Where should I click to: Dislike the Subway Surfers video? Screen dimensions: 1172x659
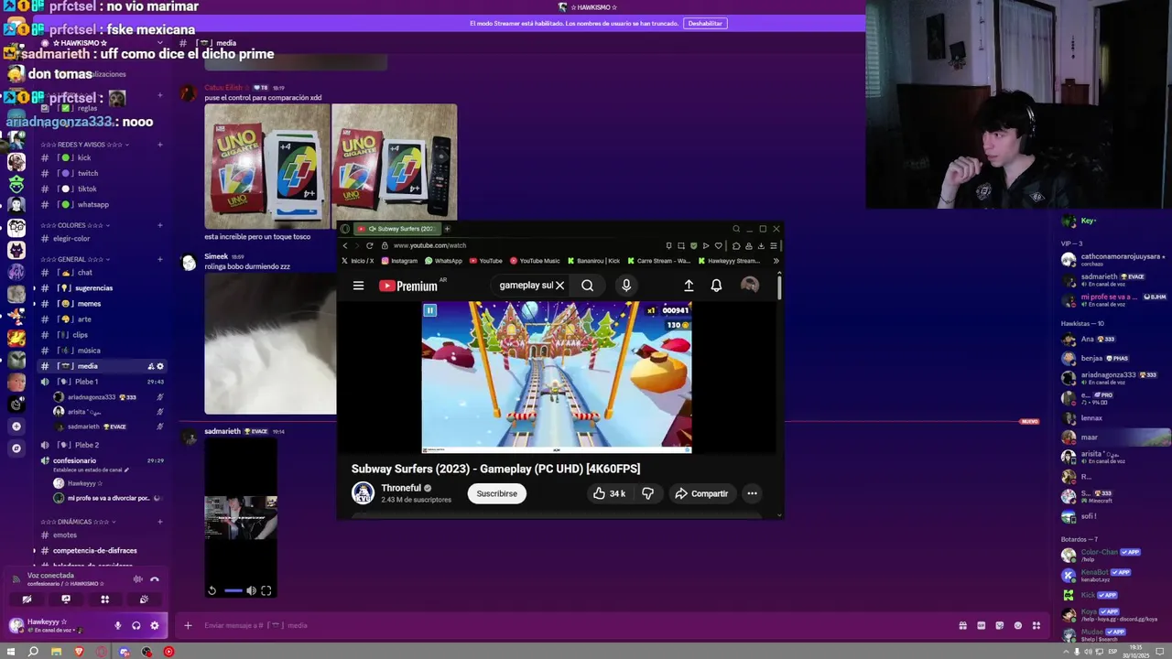pyautogui.click(x=647, y=493)
